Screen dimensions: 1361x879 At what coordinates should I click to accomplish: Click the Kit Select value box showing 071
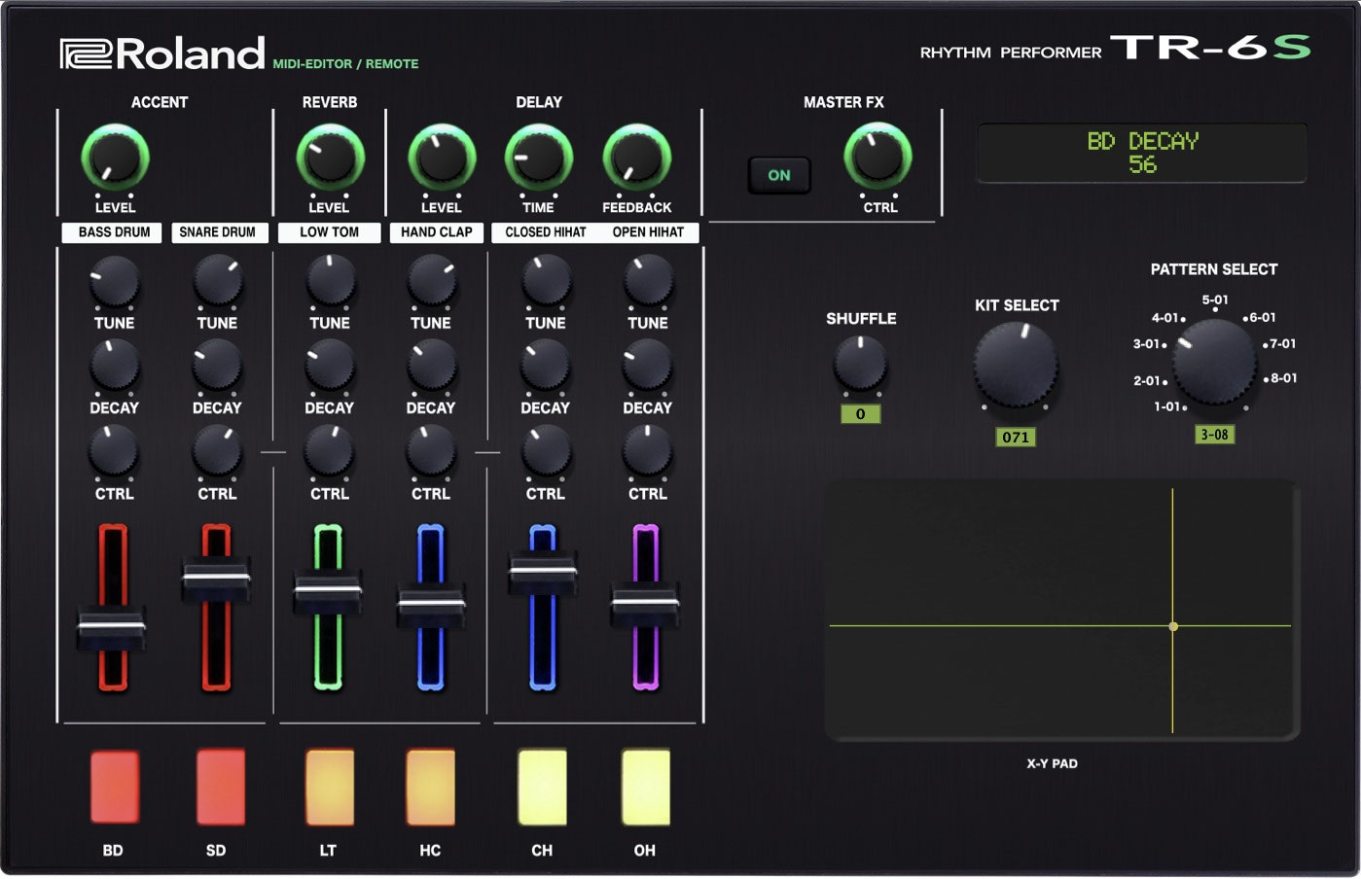1015,438
